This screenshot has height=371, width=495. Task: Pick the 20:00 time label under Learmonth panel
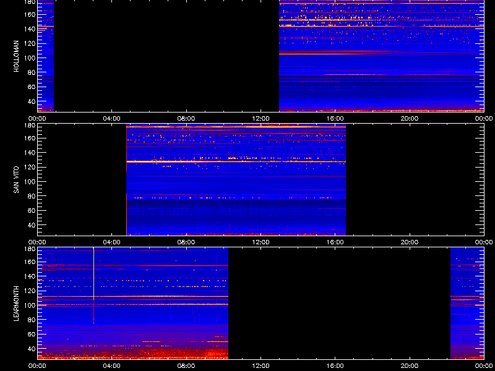(x=410, y=366)
